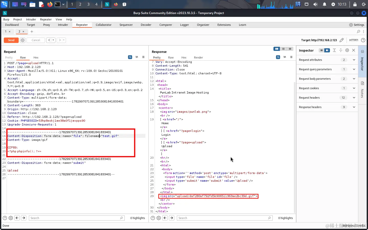Close Repeater tab 1
The width and height of the screenshot is (368, 230).
(10, 32)
